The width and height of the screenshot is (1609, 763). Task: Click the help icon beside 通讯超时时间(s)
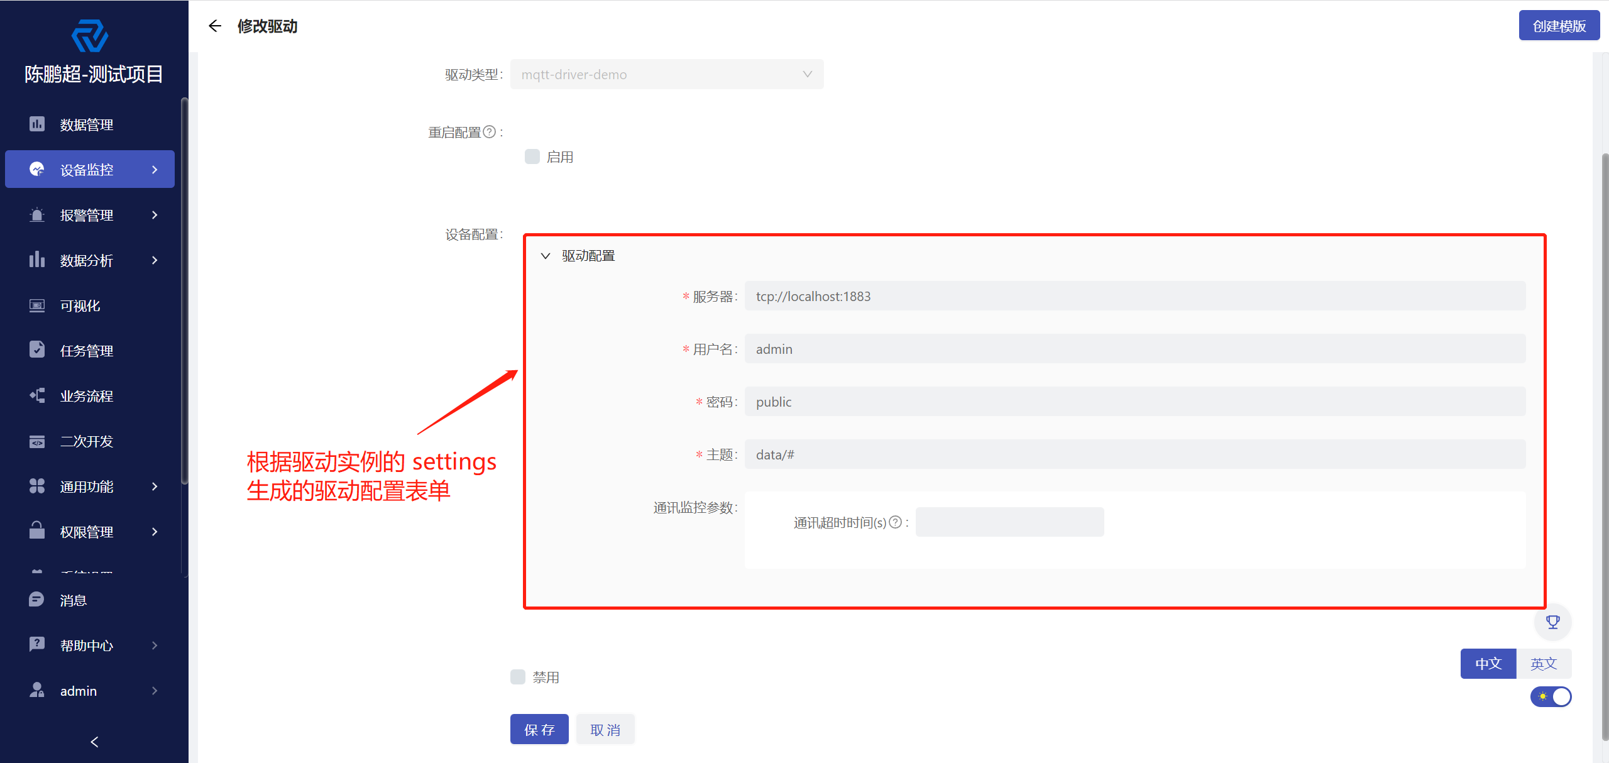(x=896, y=522)
